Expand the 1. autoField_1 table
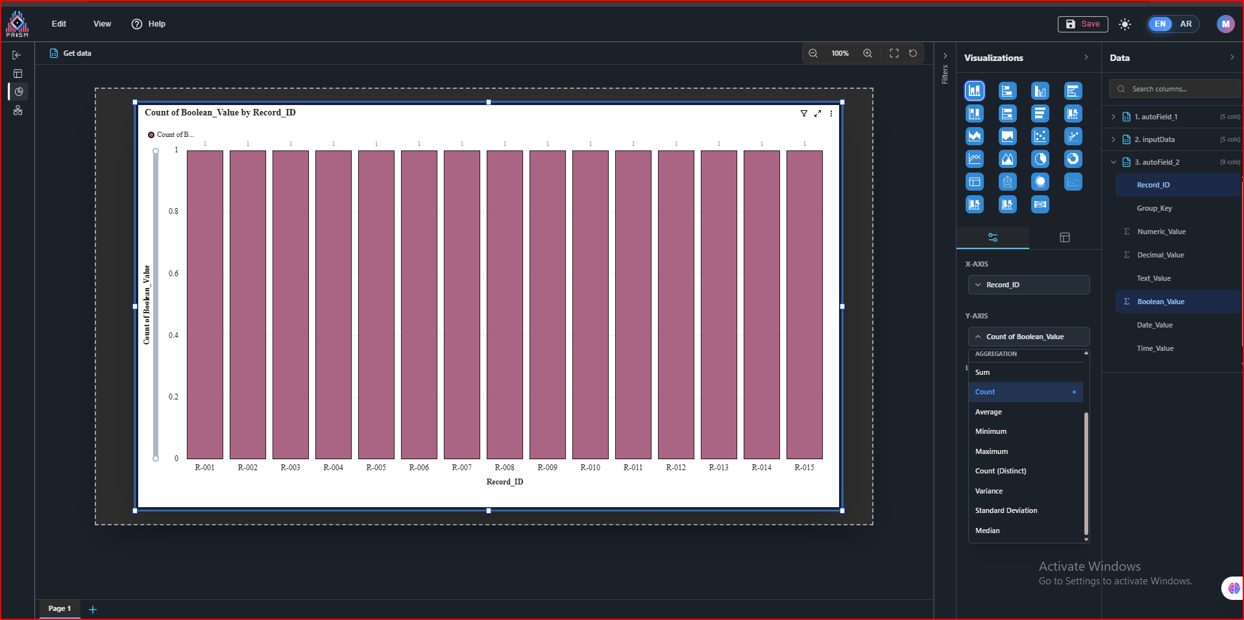Viewport: 1244px width, 620px height. 1114,117
